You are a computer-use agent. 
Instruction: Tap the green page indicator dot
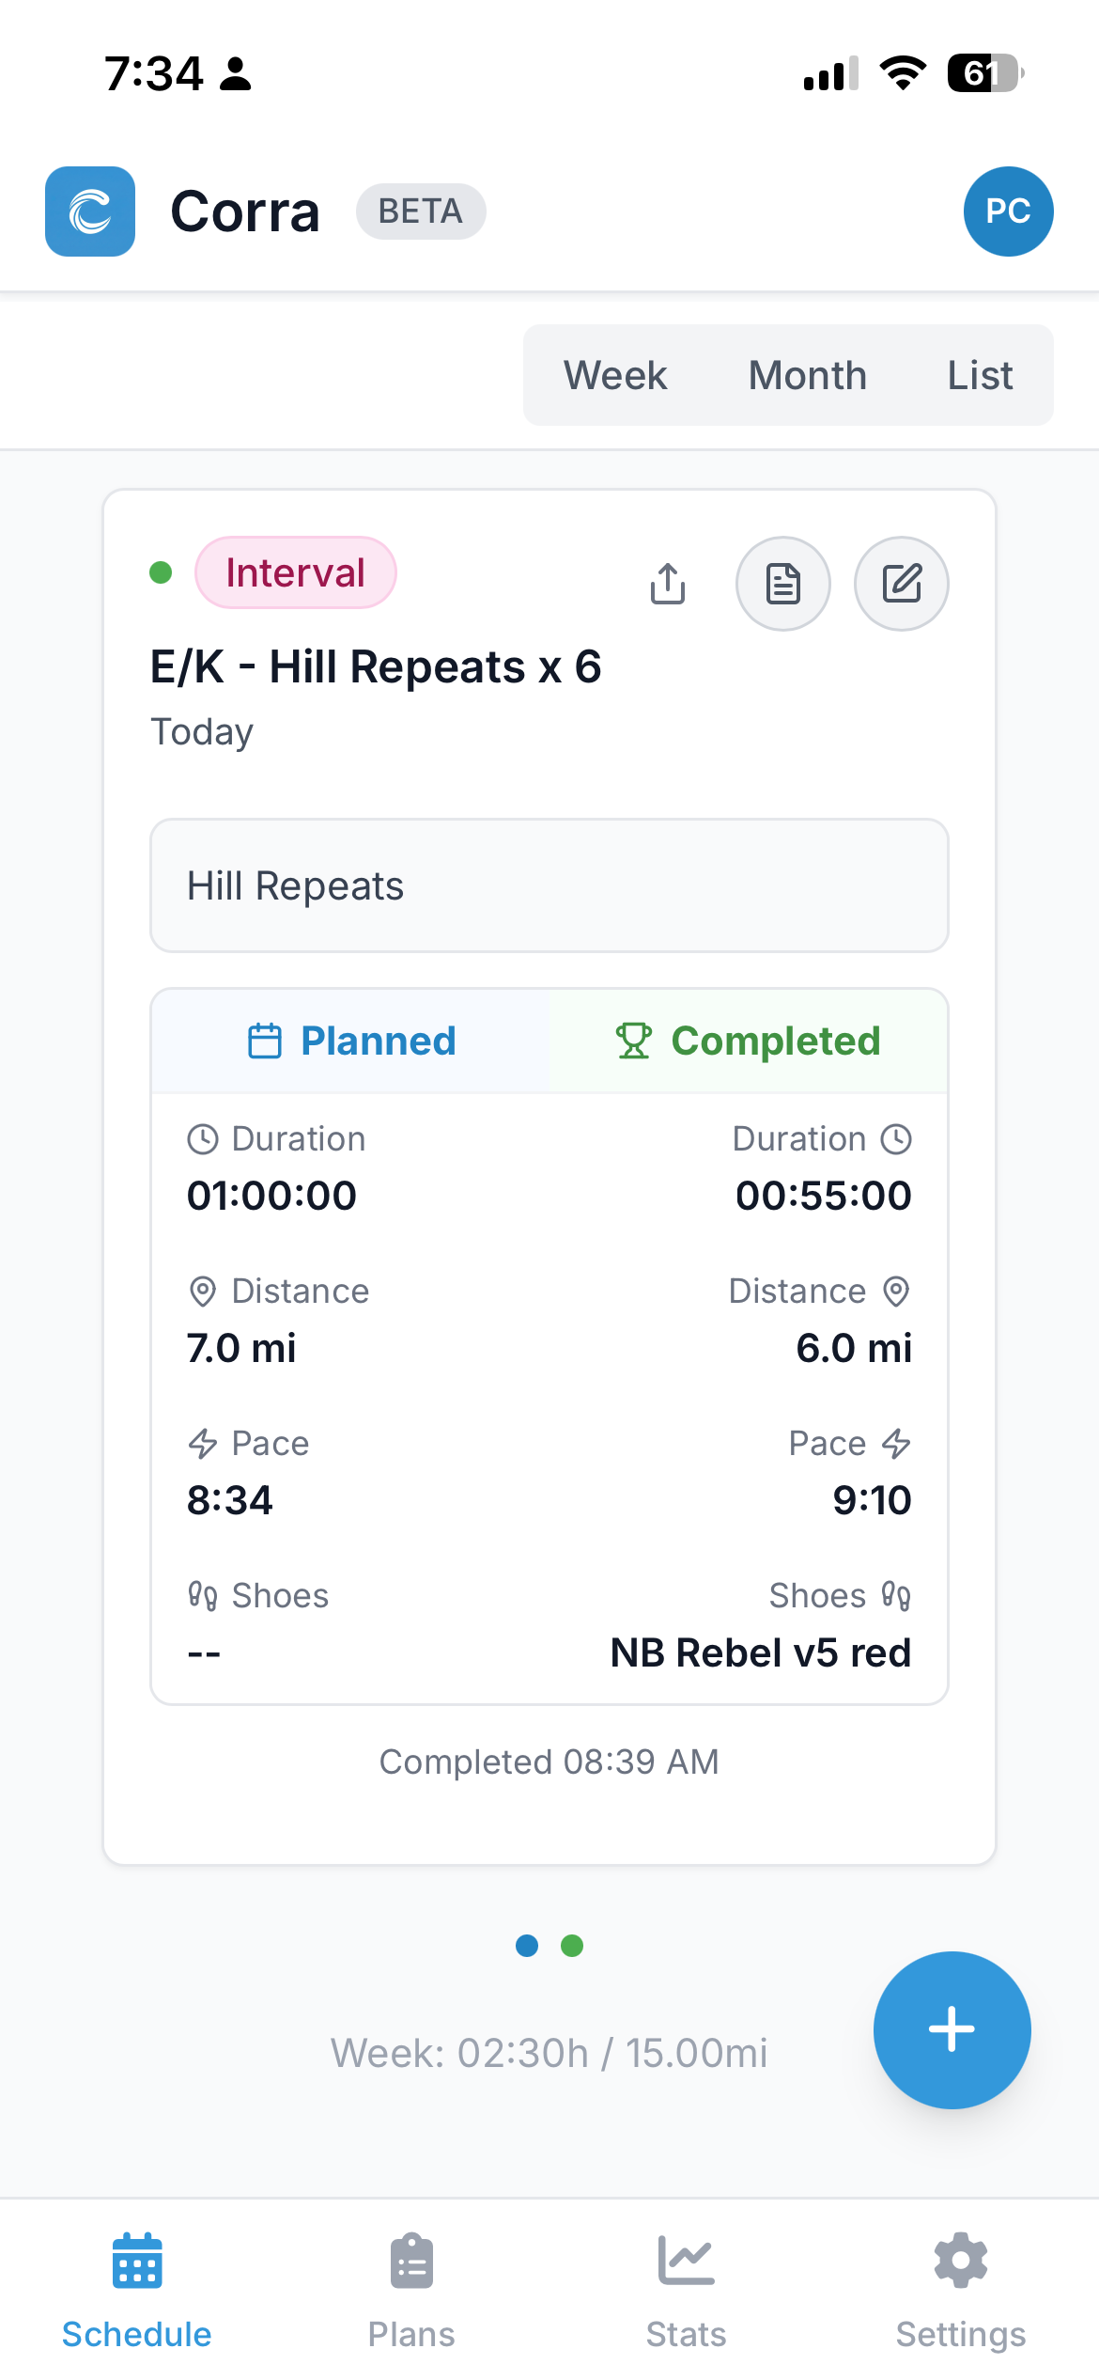[572, 1947]
